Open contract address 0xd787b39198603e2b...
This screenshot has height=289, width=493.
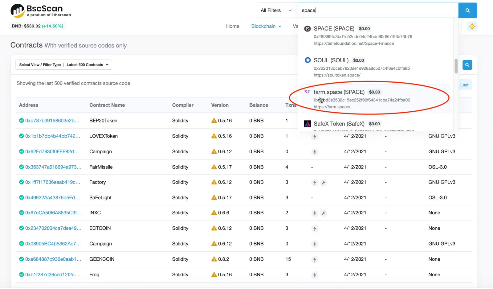(x=52, y=121)
